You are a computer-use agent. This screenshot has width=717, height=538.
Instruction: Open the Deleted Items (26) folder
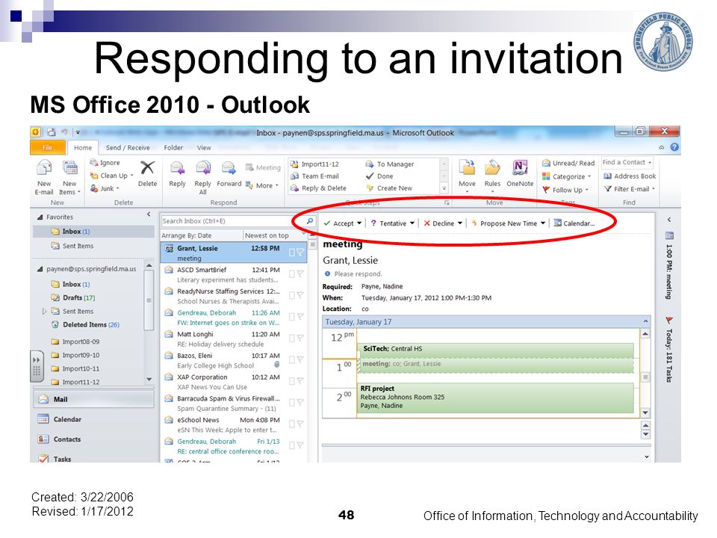point(85,324)
